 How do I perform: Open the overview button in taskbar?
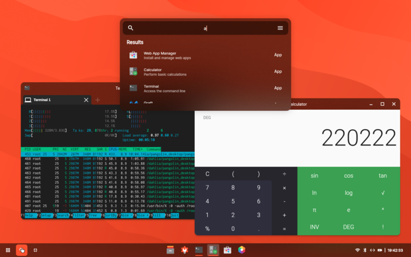[x=35, y=250]
